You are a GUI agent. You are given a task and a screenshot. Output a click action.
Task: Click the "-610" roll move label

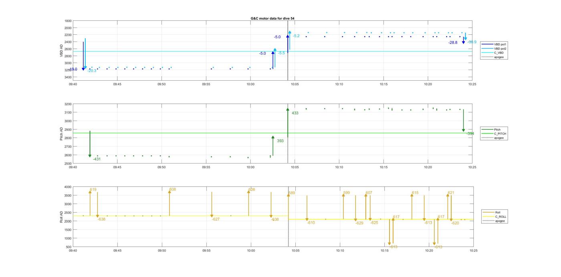click(x=311, y=223)
